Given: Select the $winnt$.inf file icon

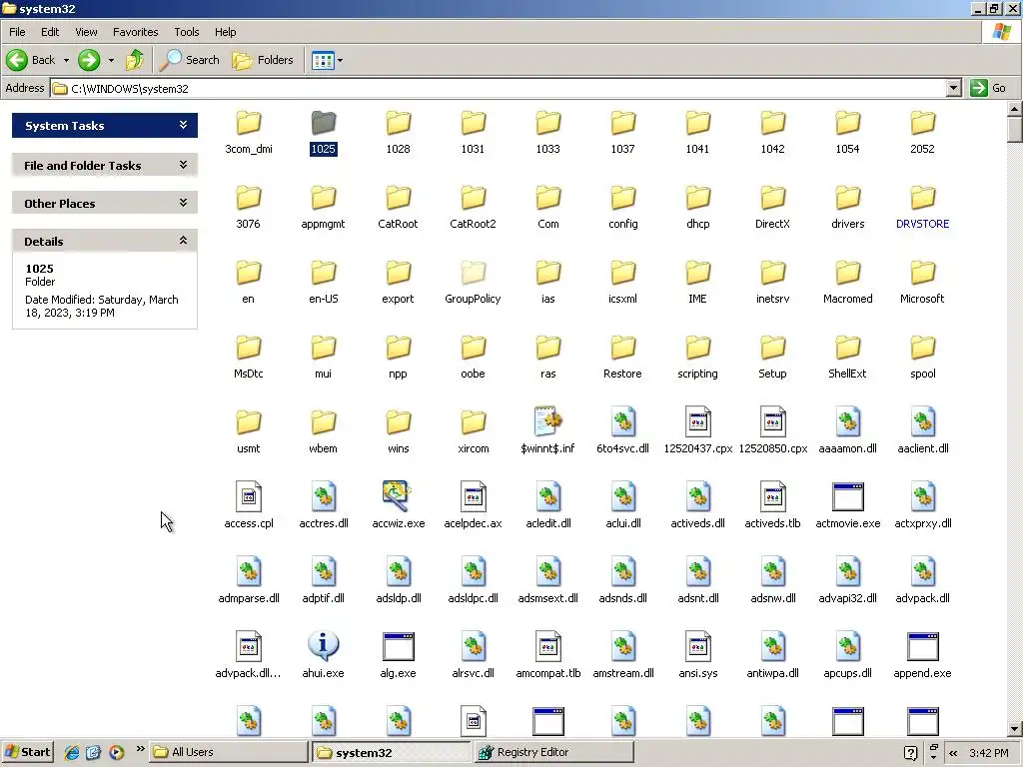Looking at the screenshot, I should pos(548,421).
